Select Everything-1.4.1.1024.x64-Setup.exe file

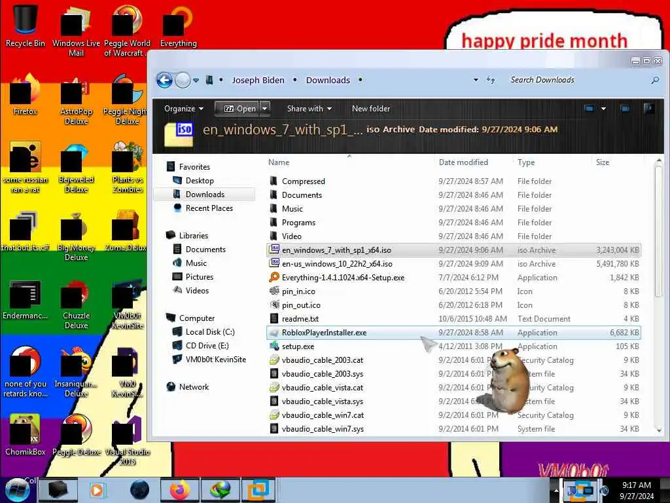point(453,277)
